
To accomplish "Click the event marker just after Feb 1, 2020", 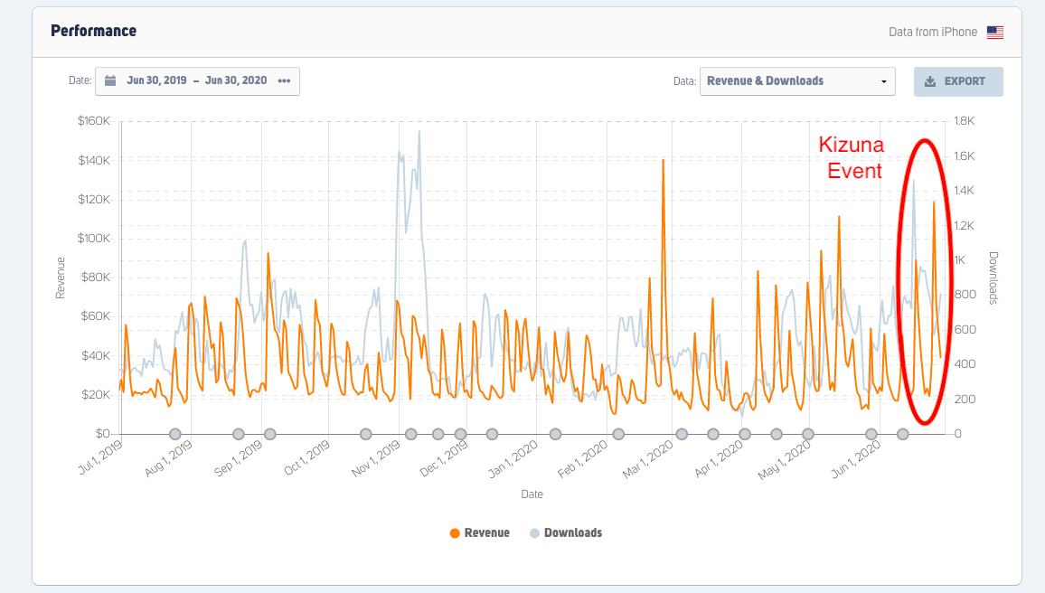I will pyautogui.click(x=618, y=434).
